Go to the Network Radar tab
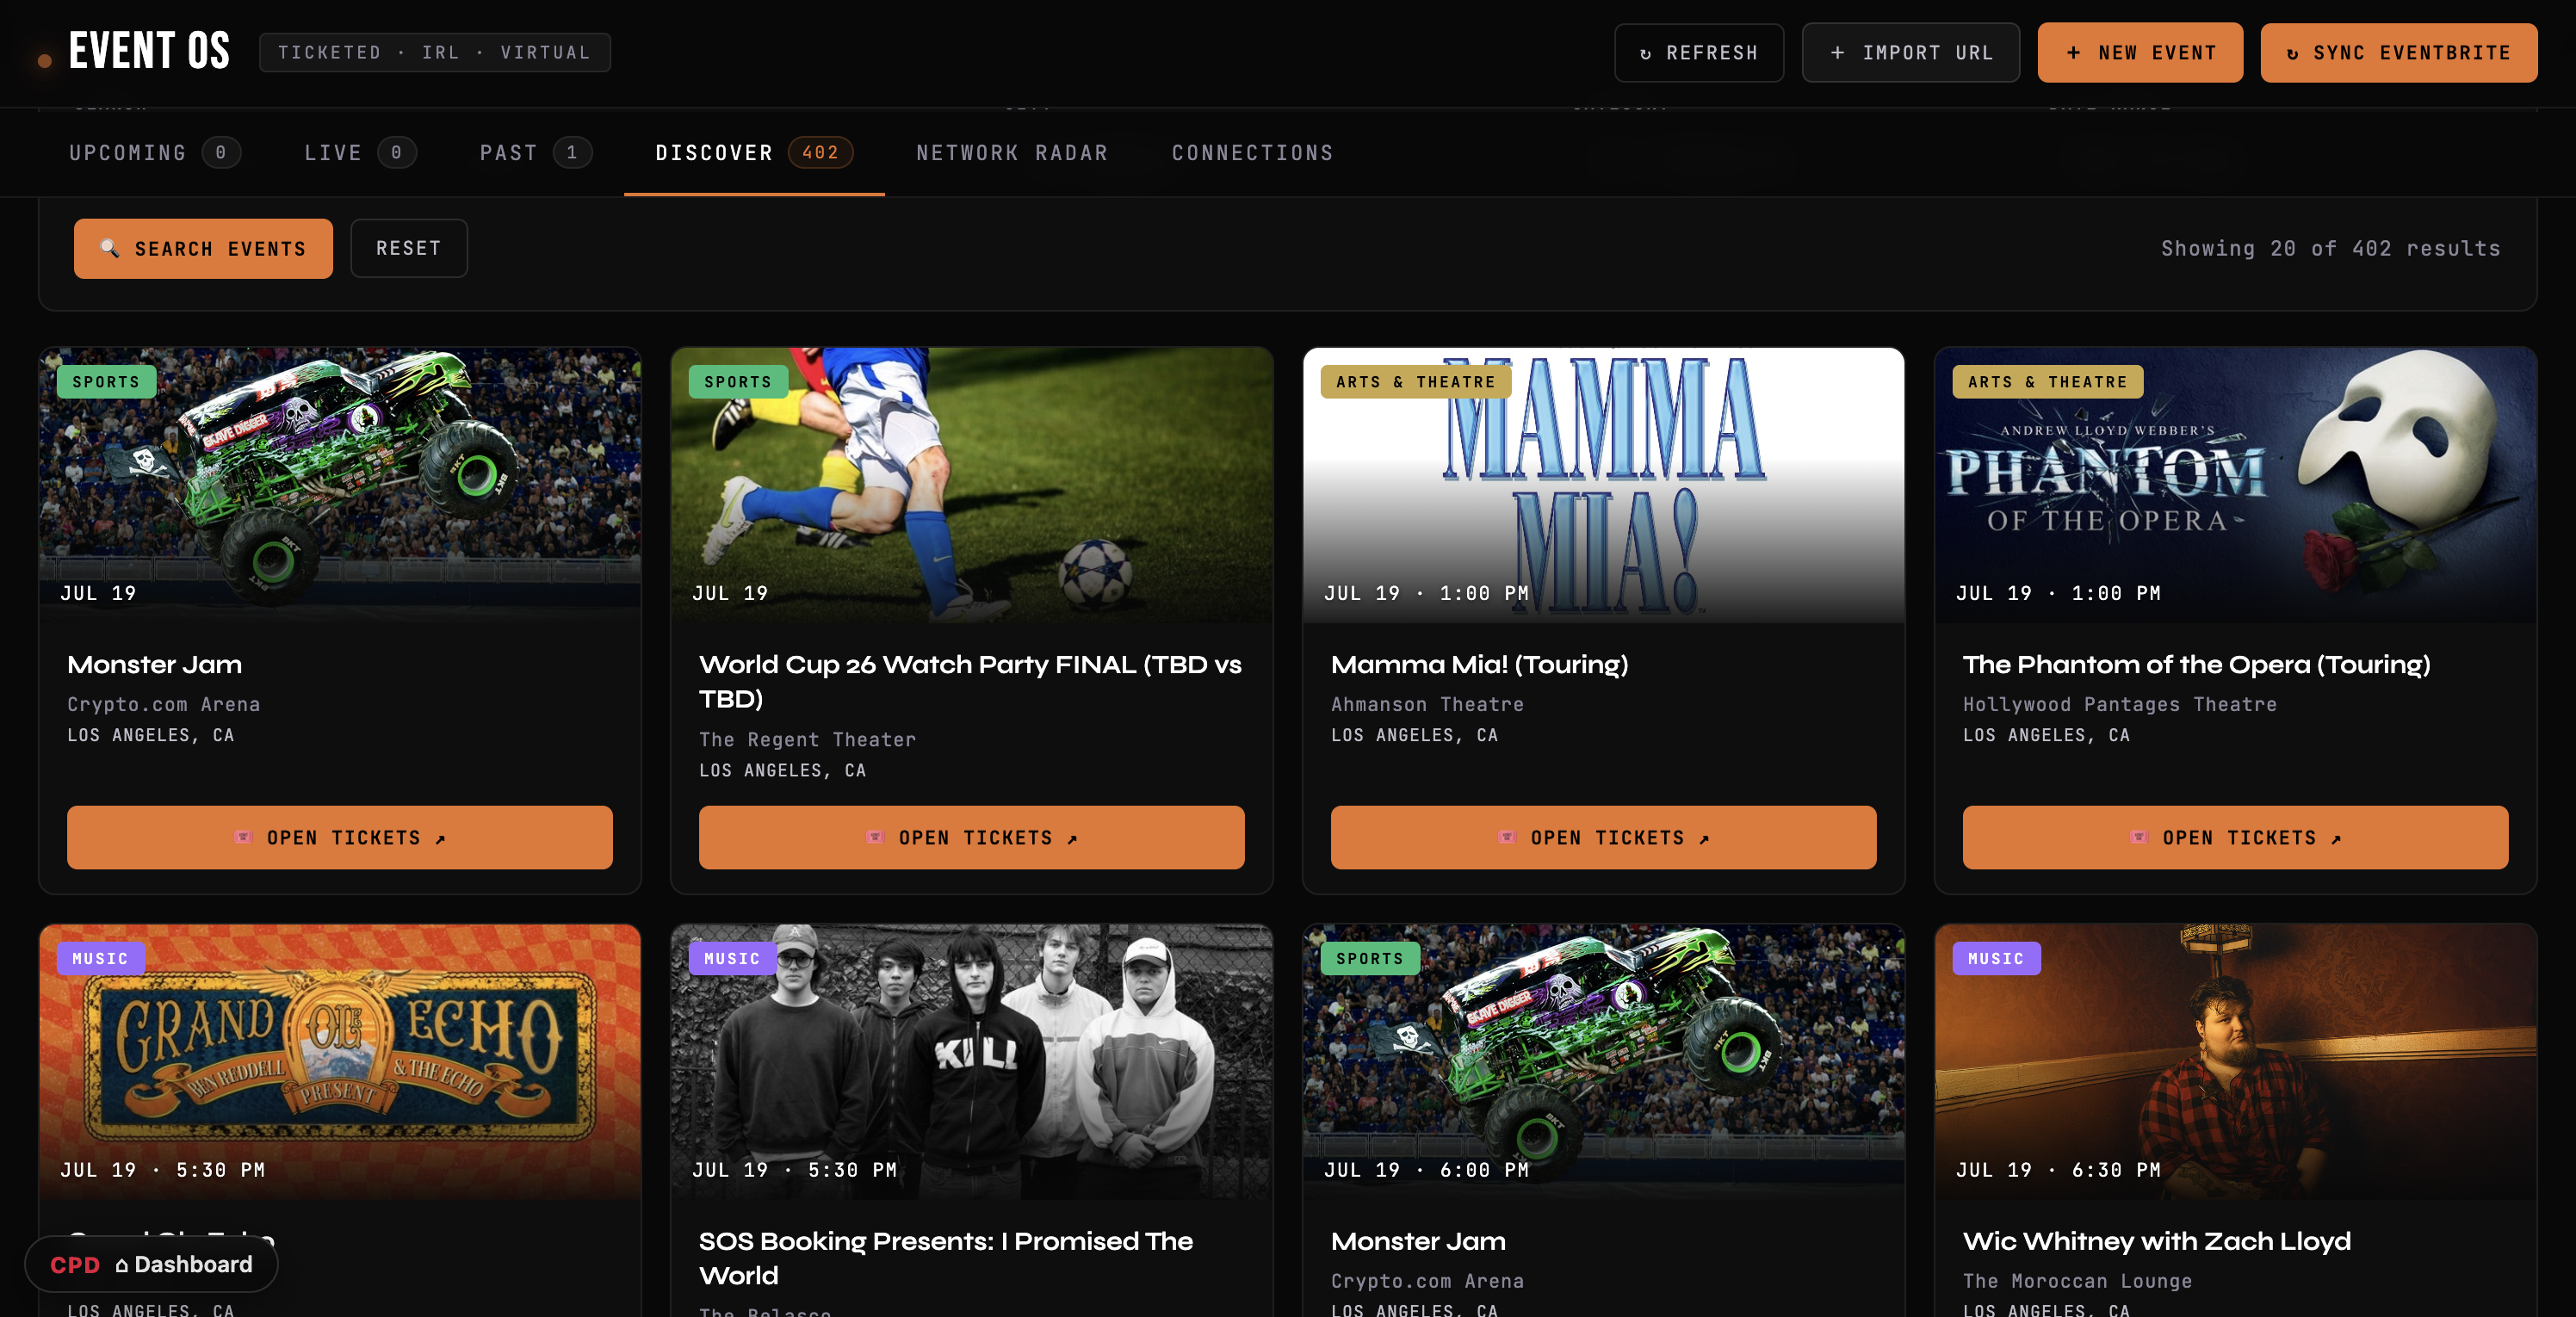 tap(1012, 153)
